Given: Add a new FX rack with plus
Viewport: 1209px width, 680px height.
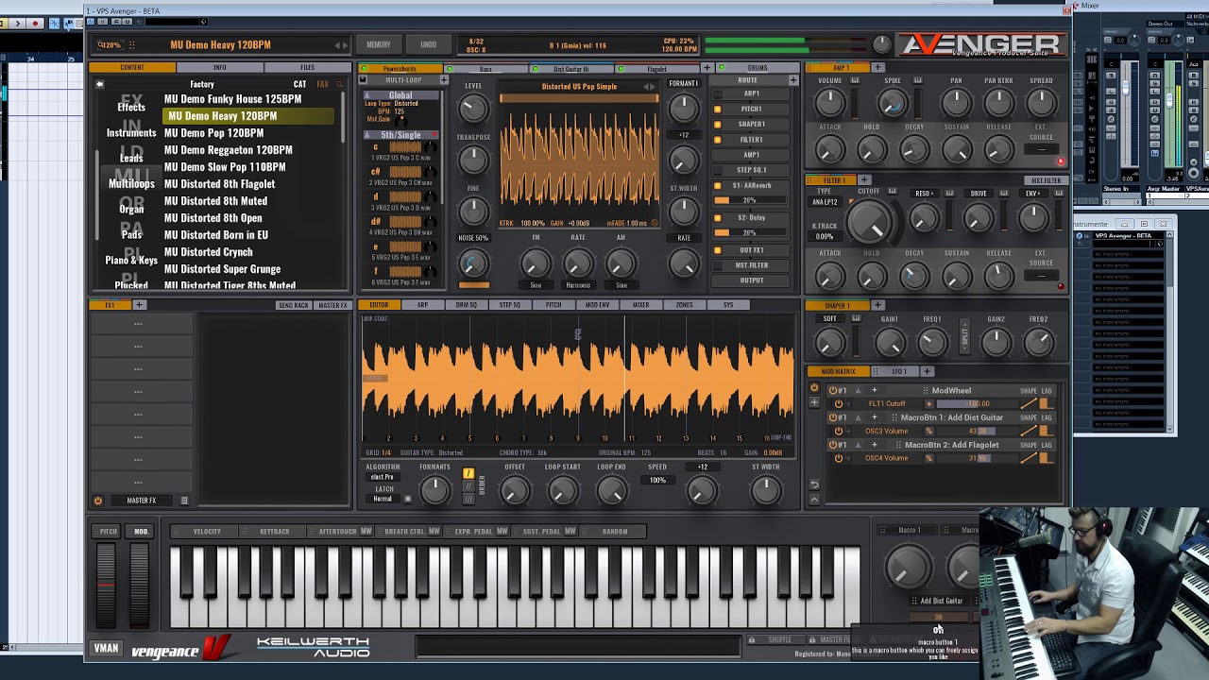Looking at the screenshot, I should [x=139, y=305].
